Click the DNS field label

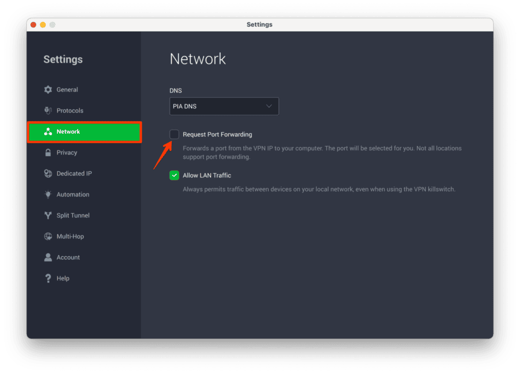coord(175,90)
